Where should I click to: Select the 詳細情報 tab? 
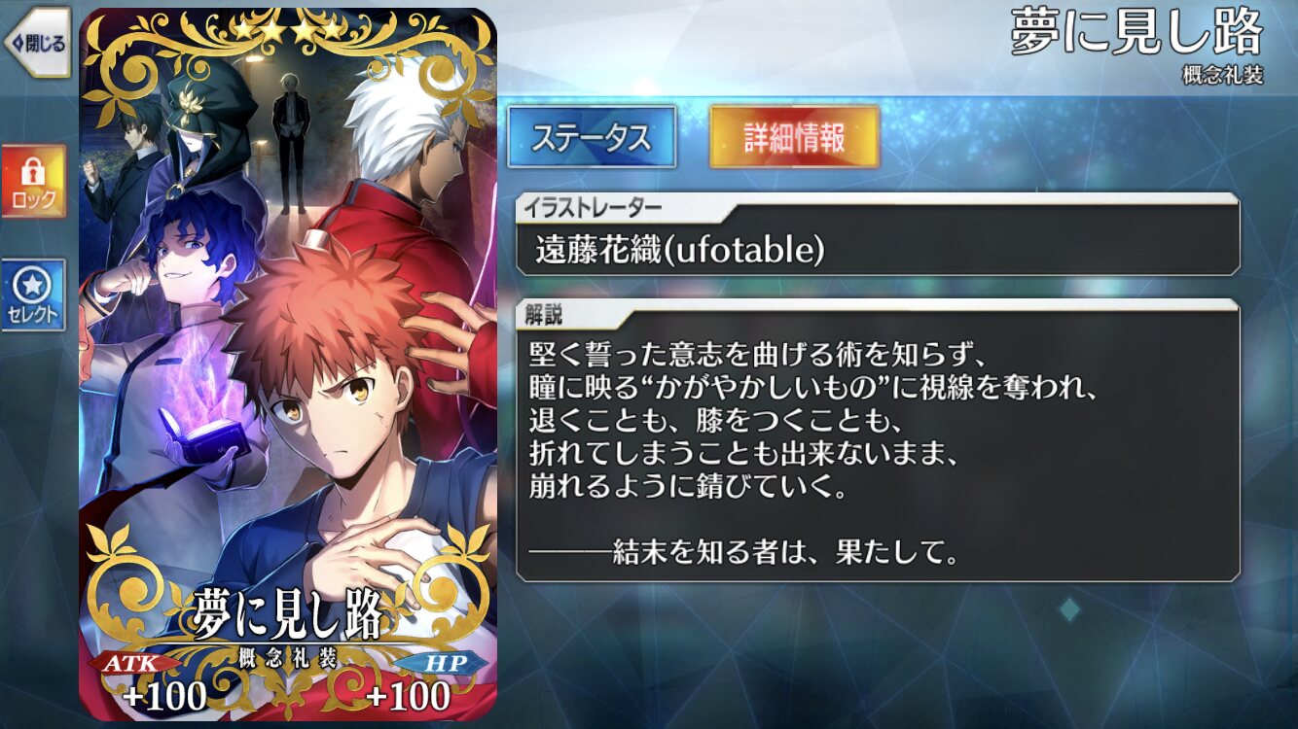coord(794,137)
